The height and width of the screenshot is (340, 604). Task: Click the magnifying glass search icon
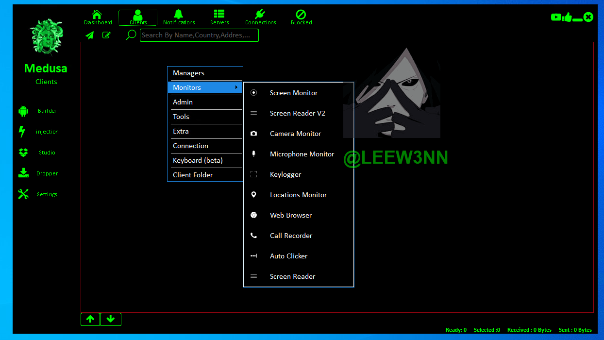coord(131,35)
